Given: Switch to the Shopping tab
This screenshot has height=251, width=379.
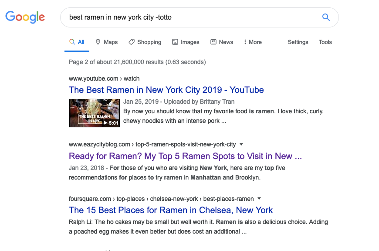Looking at the screenshot, I should 145,42.
